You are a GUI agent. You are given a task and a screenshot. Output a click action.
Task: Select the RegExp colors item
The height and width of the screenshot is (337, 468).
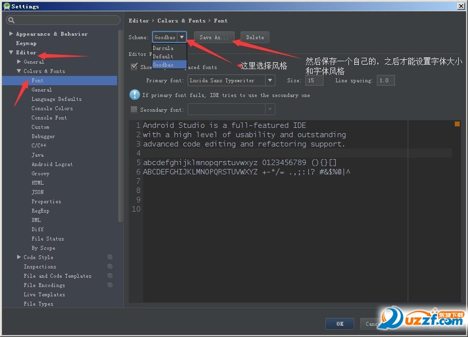tap(40, 211)
